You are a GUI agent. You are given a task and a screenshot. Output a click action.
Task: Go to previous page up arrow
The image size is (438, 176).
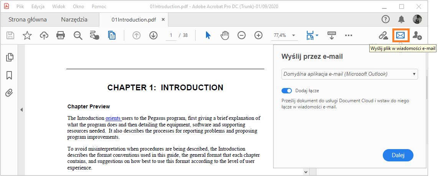136,35
